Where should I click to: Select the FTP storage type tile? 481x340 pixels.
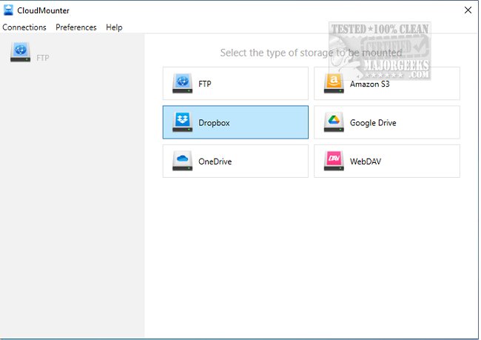click(x=235, y=83)
